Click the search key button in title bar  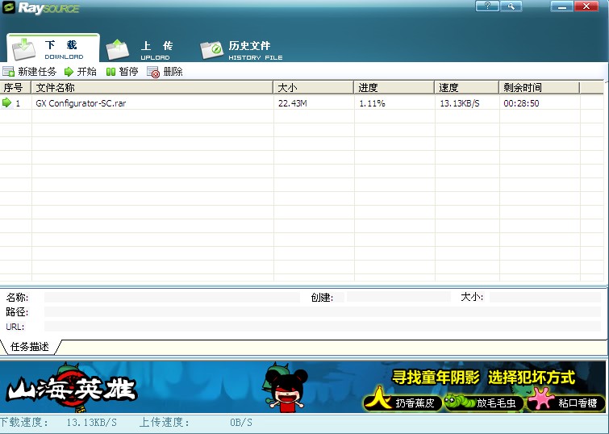[511, 6]
